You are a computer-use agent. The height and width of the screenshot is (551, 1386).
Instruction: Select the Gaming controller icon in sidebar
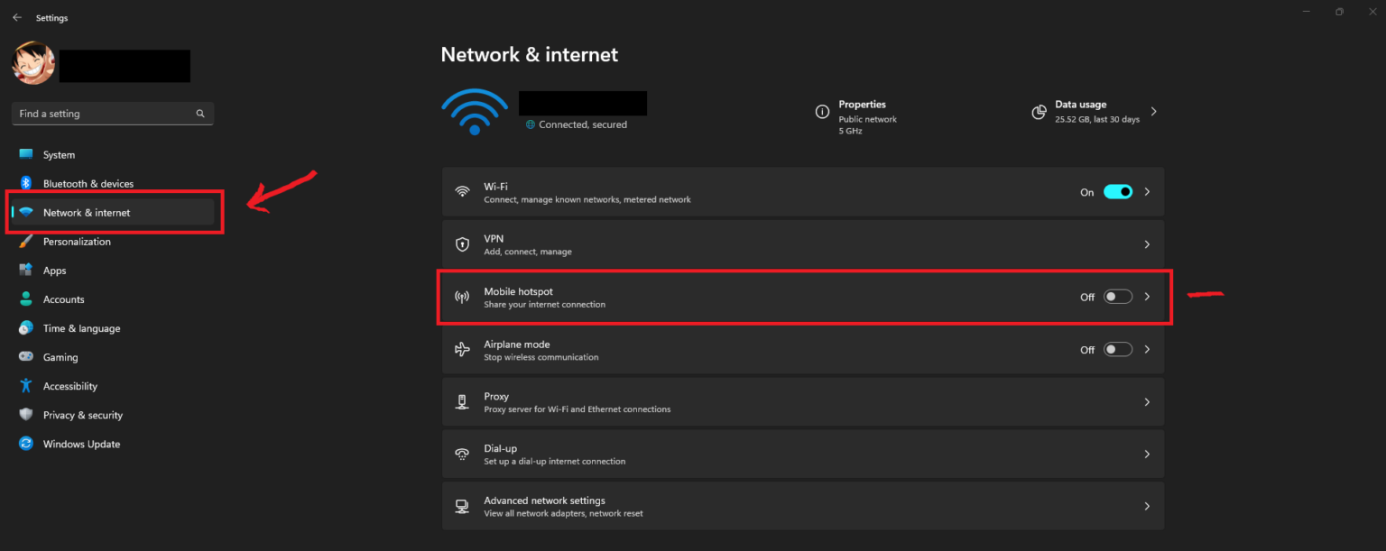(26, 356)
